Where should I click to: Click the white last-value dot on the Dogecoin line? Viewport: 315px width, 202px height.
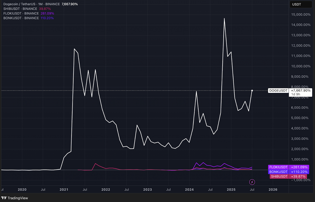coord(252,91)
